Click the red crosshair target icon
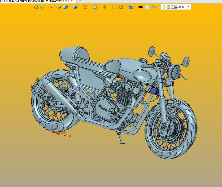Screen dimensions: 222x187 click(x=105, y=7)
